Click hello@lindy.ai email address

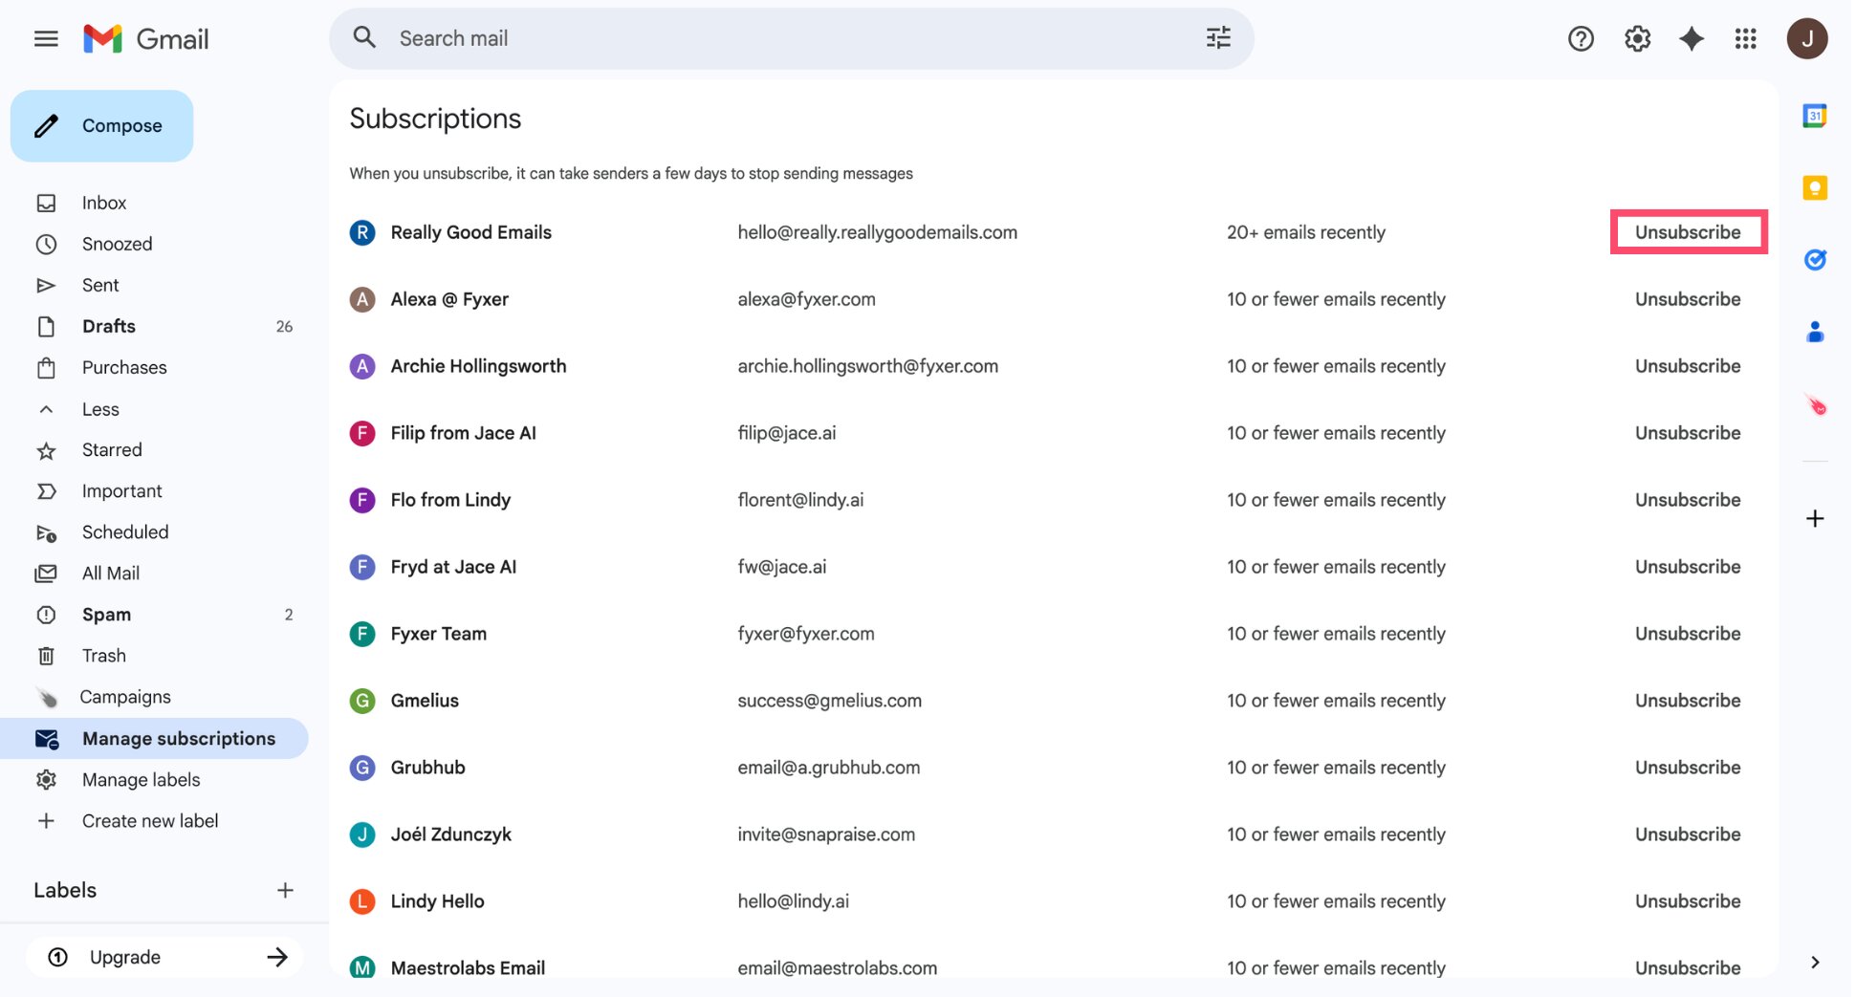pos(793,901)
